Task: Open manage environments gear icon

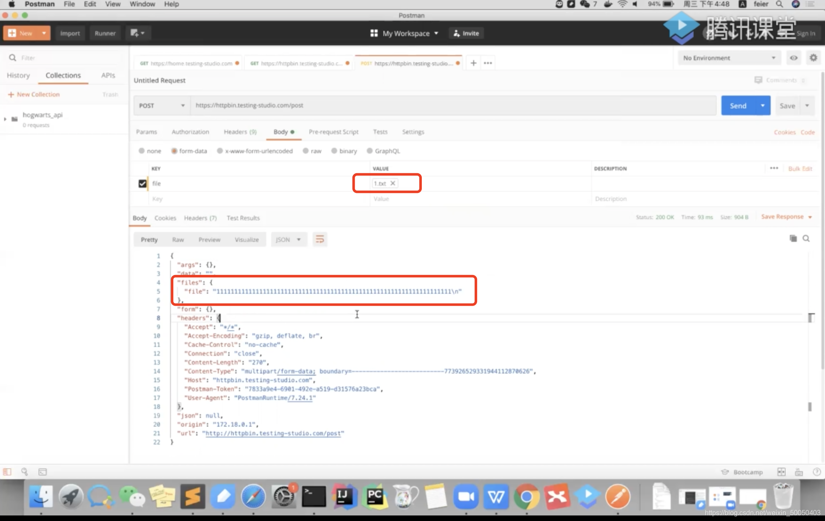Action: (x=813, y=58)
